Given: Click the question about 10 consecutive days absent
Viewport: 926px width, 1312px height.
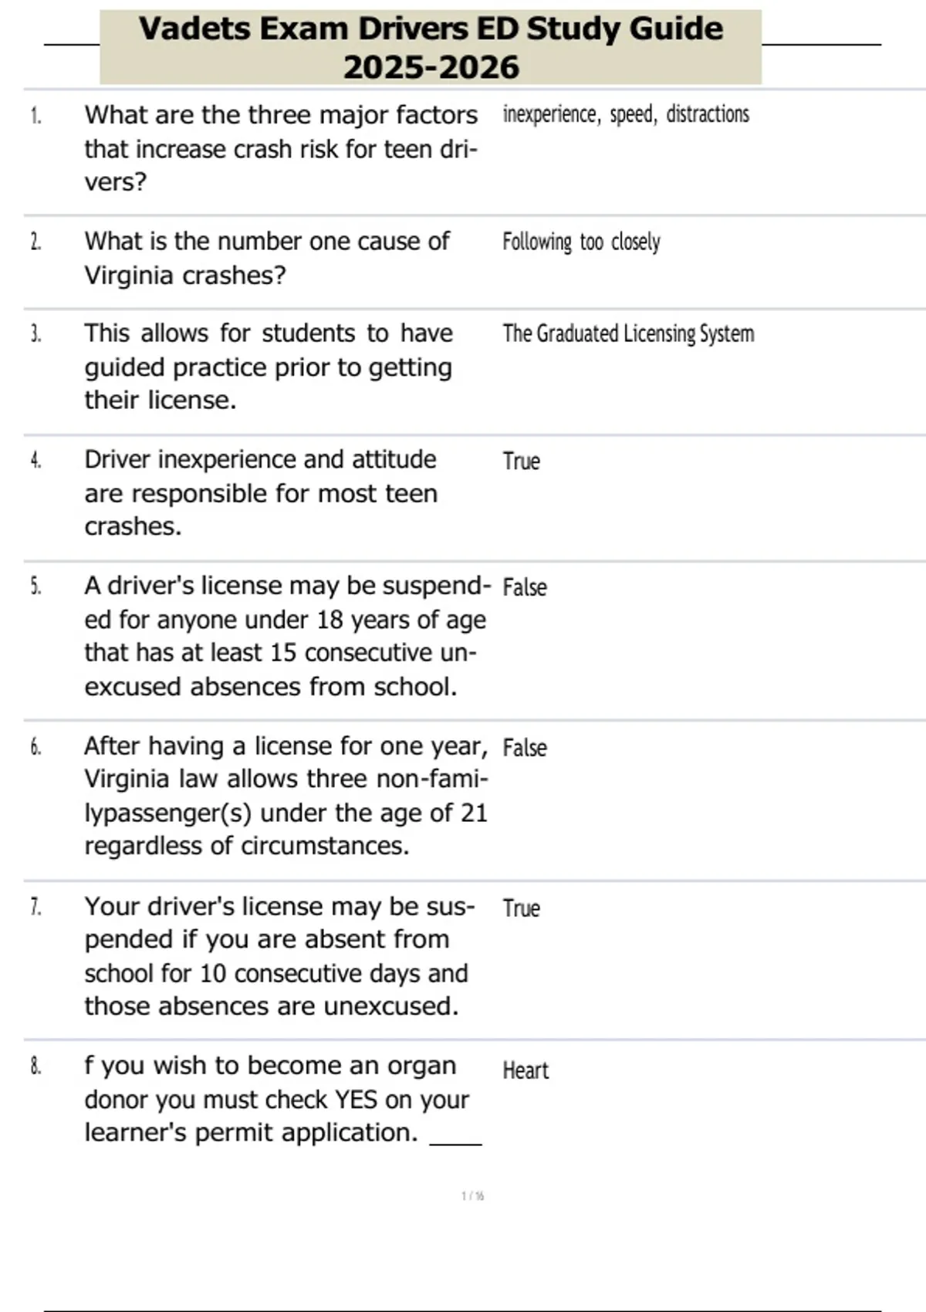Looking at the screenshot, I should [278, 955].
